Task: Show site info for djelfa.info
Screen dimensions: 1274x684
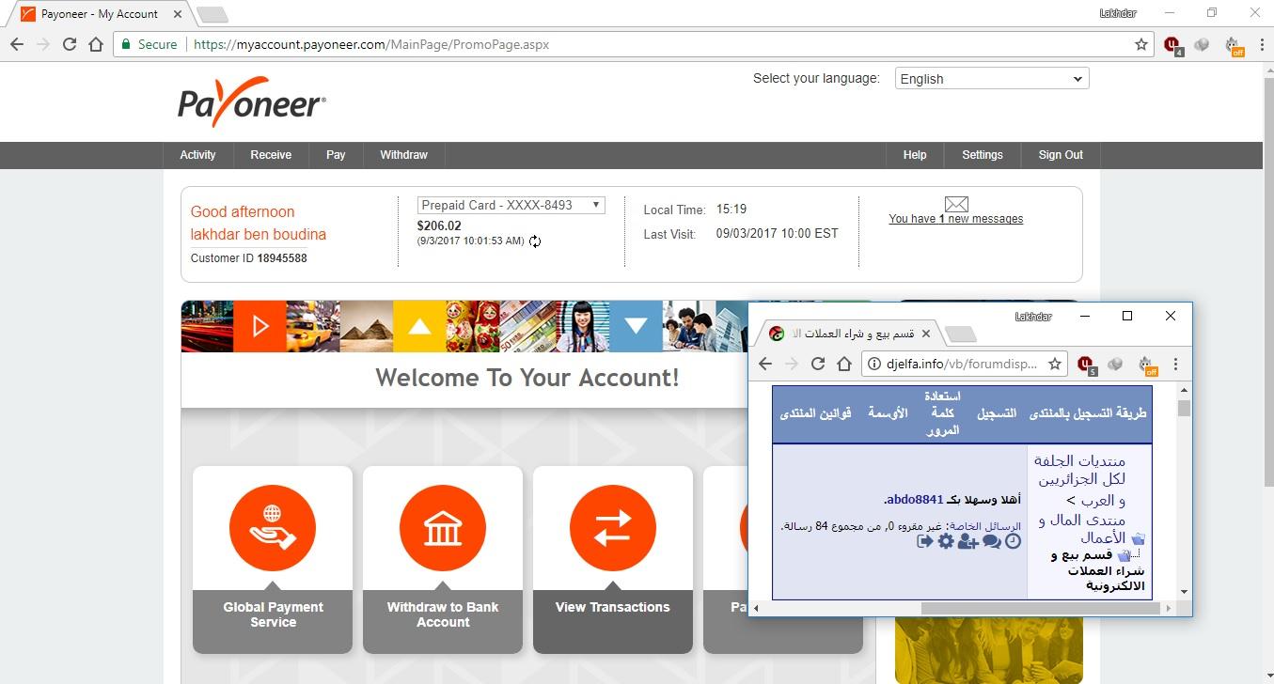Action: pos(873,364)
